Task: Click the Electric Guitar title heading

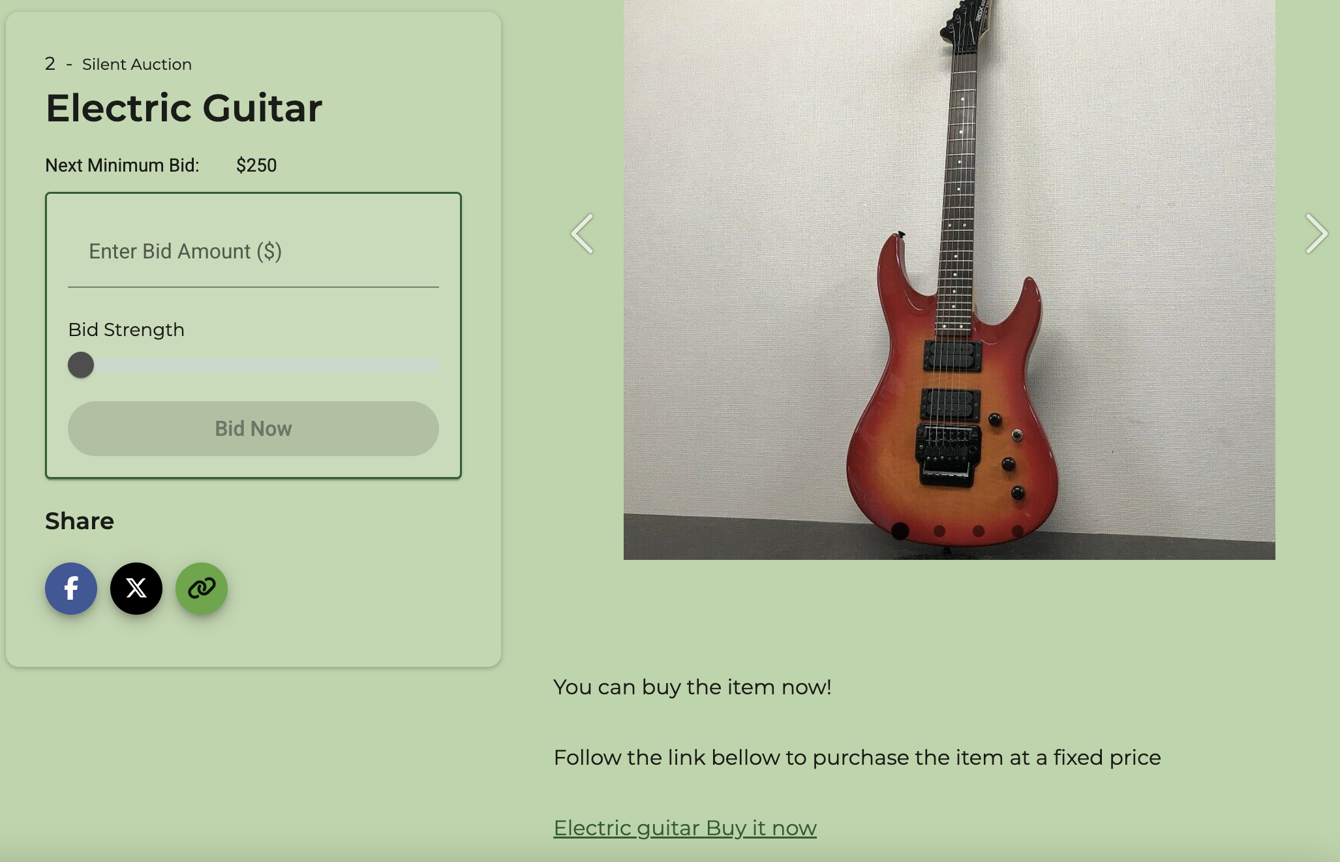Action: tap(184, 108)
